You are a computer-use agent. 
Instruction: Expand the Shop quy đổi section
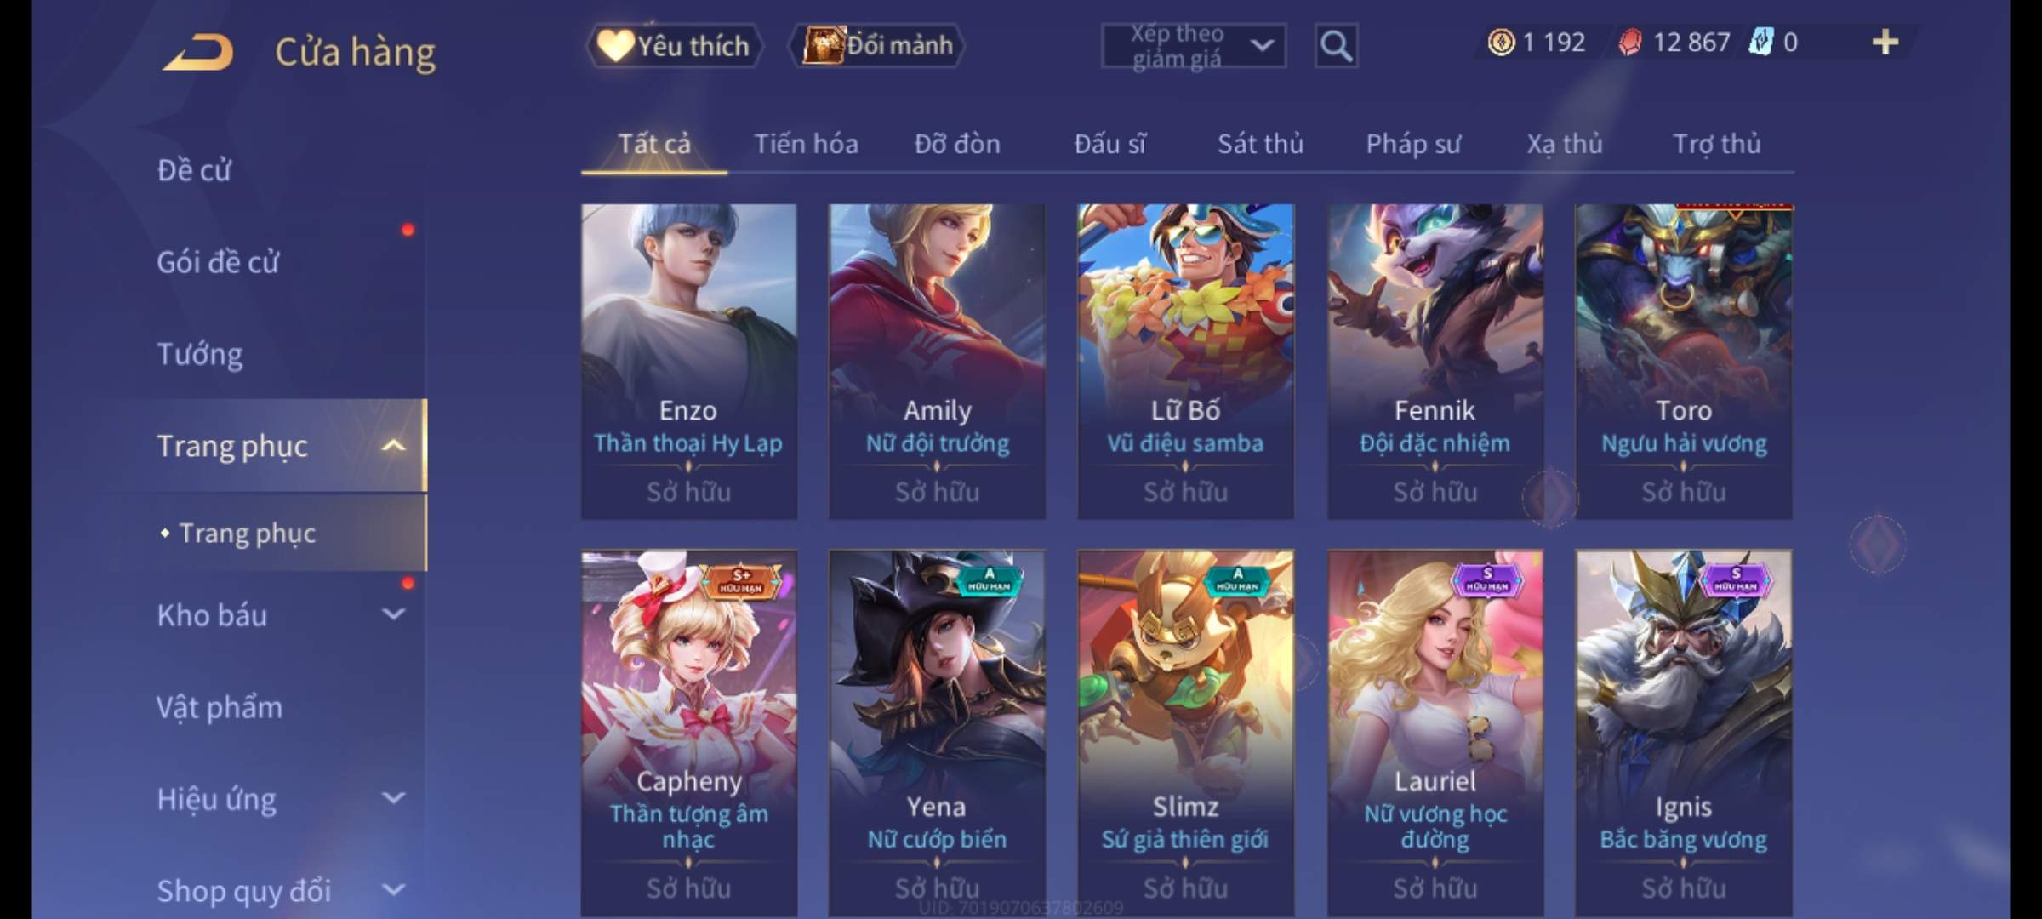[x=393, y=890]
